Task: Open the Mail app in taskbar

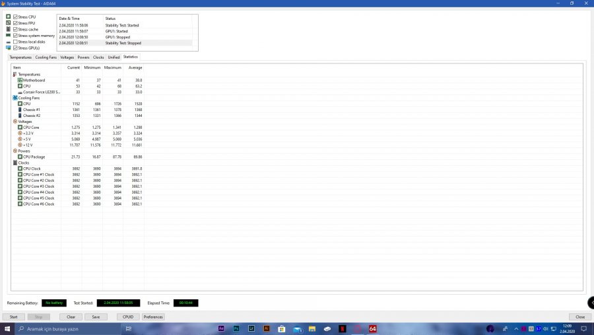Action: (298, 329)
